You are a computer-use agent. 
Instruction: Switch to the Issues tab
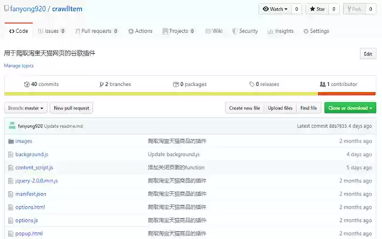51,31
